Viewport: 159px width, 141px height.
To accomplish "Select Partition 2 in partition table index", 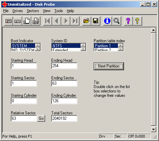I will click(x=106, y=50).
